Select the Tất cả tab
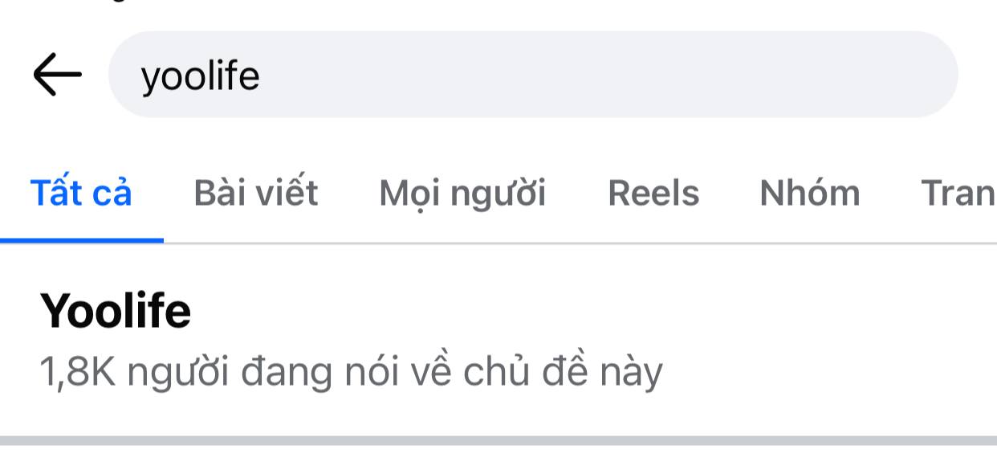 click(81, 193)
